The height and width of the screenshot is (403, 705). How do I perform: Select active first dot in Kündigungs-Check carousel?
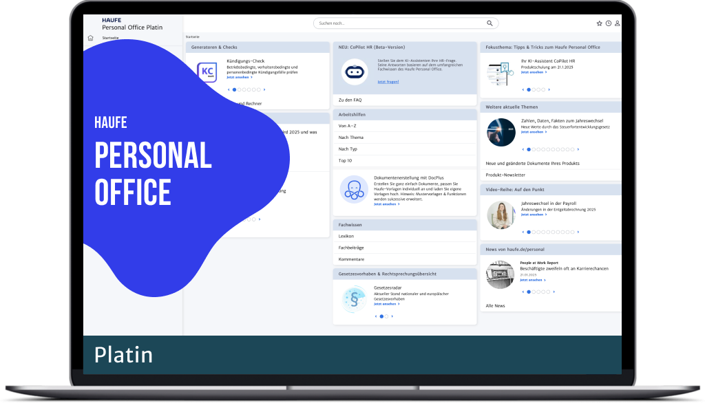tap(234, 90)
